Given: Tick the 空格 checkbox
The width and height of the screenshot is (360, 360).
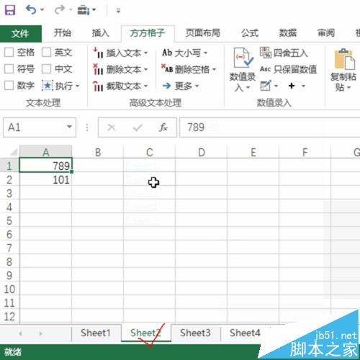Looking at the screenshot, I should (9, 53).
